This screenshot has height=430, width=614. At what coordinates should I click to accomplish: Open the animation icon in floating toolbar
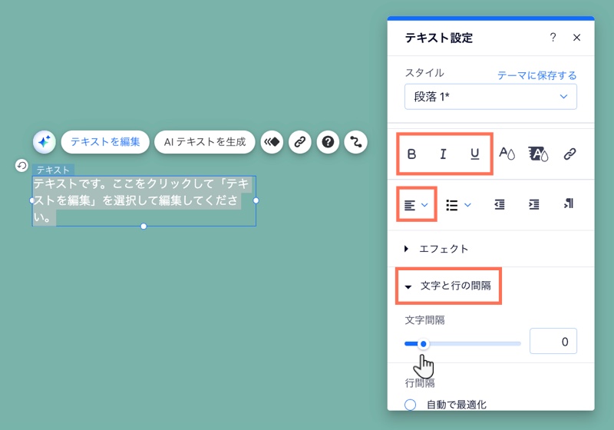click(x=272, y=142)
